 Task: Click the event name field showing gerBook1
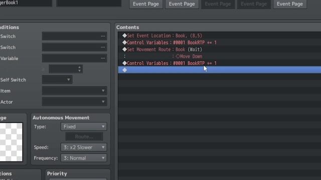tap(26, 3)
